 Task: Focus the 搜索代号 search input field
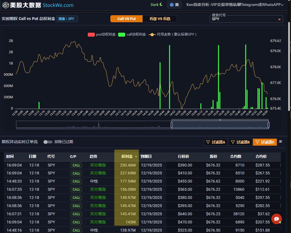pos(243,19)
